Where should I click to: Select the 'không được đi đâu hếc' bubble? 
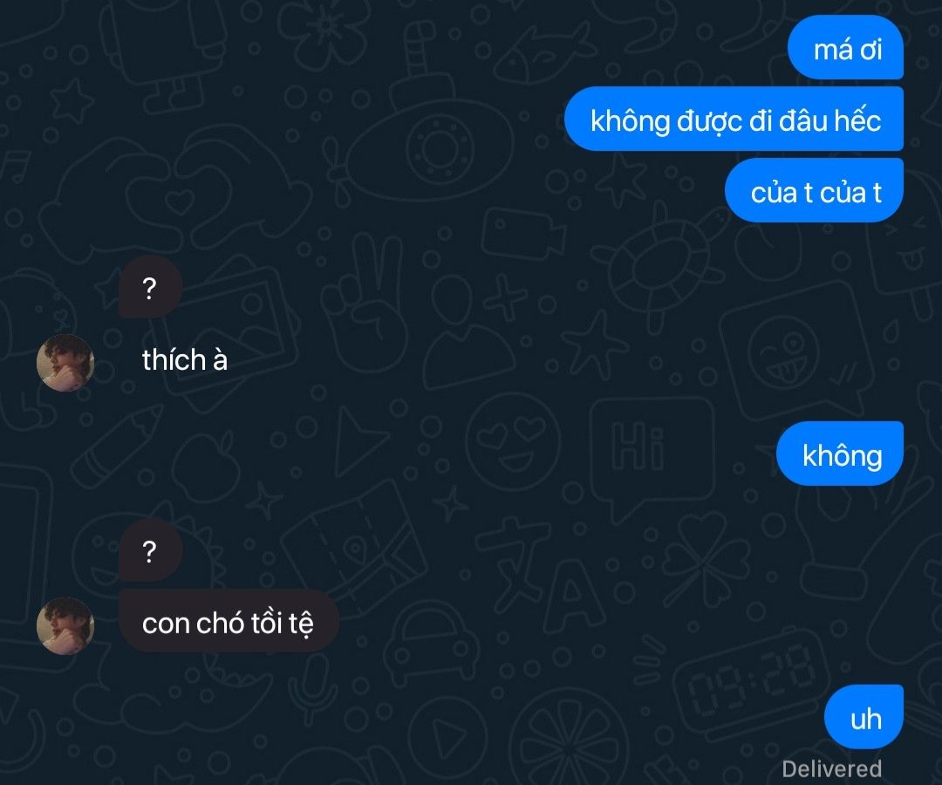point(734,119)
